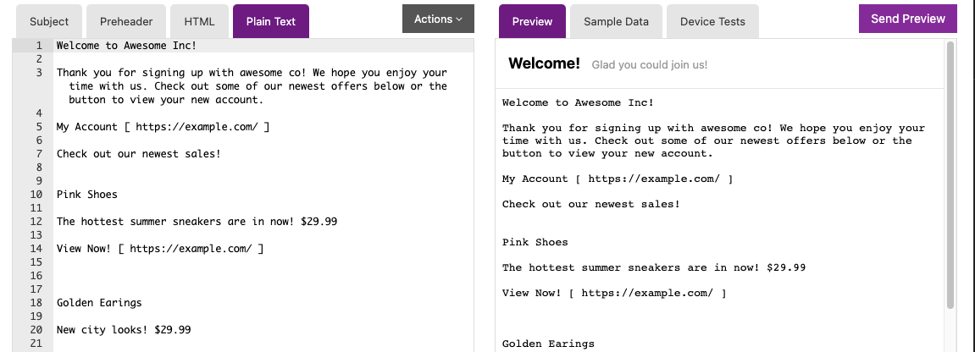This screenshot has width=975, height=352.
Task: Click 'Golden Earings' in preview pane
Action: point(548,344)
